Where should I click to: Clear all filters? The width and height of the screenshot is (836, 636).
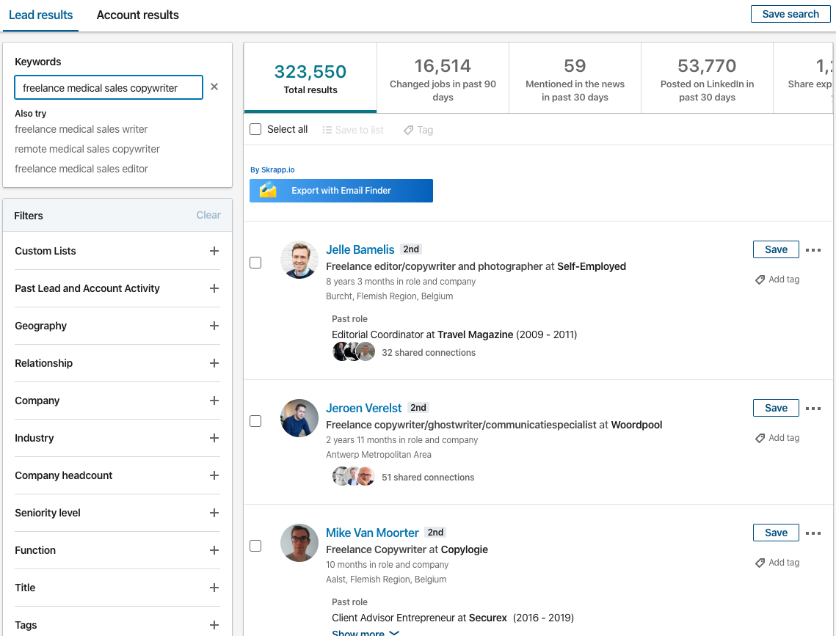coord(208,215)
